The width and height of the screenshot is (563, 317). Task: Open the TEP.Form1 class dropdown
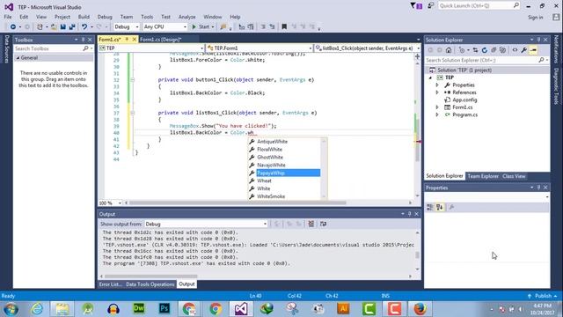(259, 48)
